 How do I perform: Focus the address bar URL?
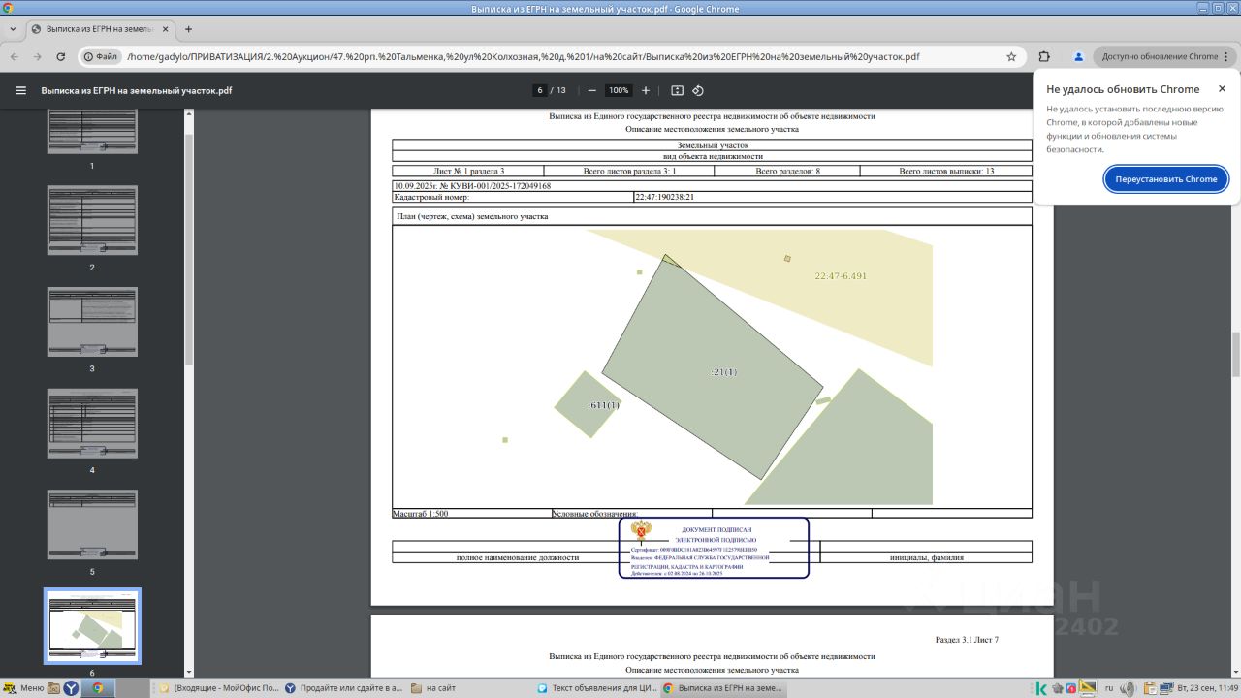point(524,56)
